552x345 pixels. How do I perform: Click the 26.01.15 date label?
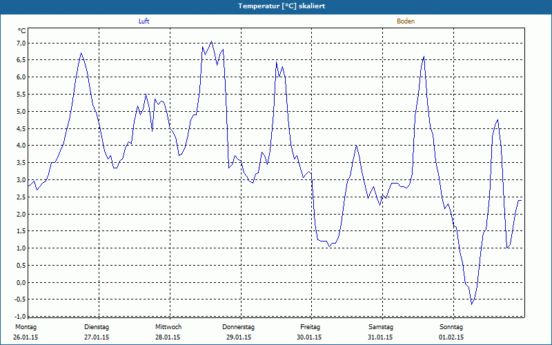(x=26, y=337)
